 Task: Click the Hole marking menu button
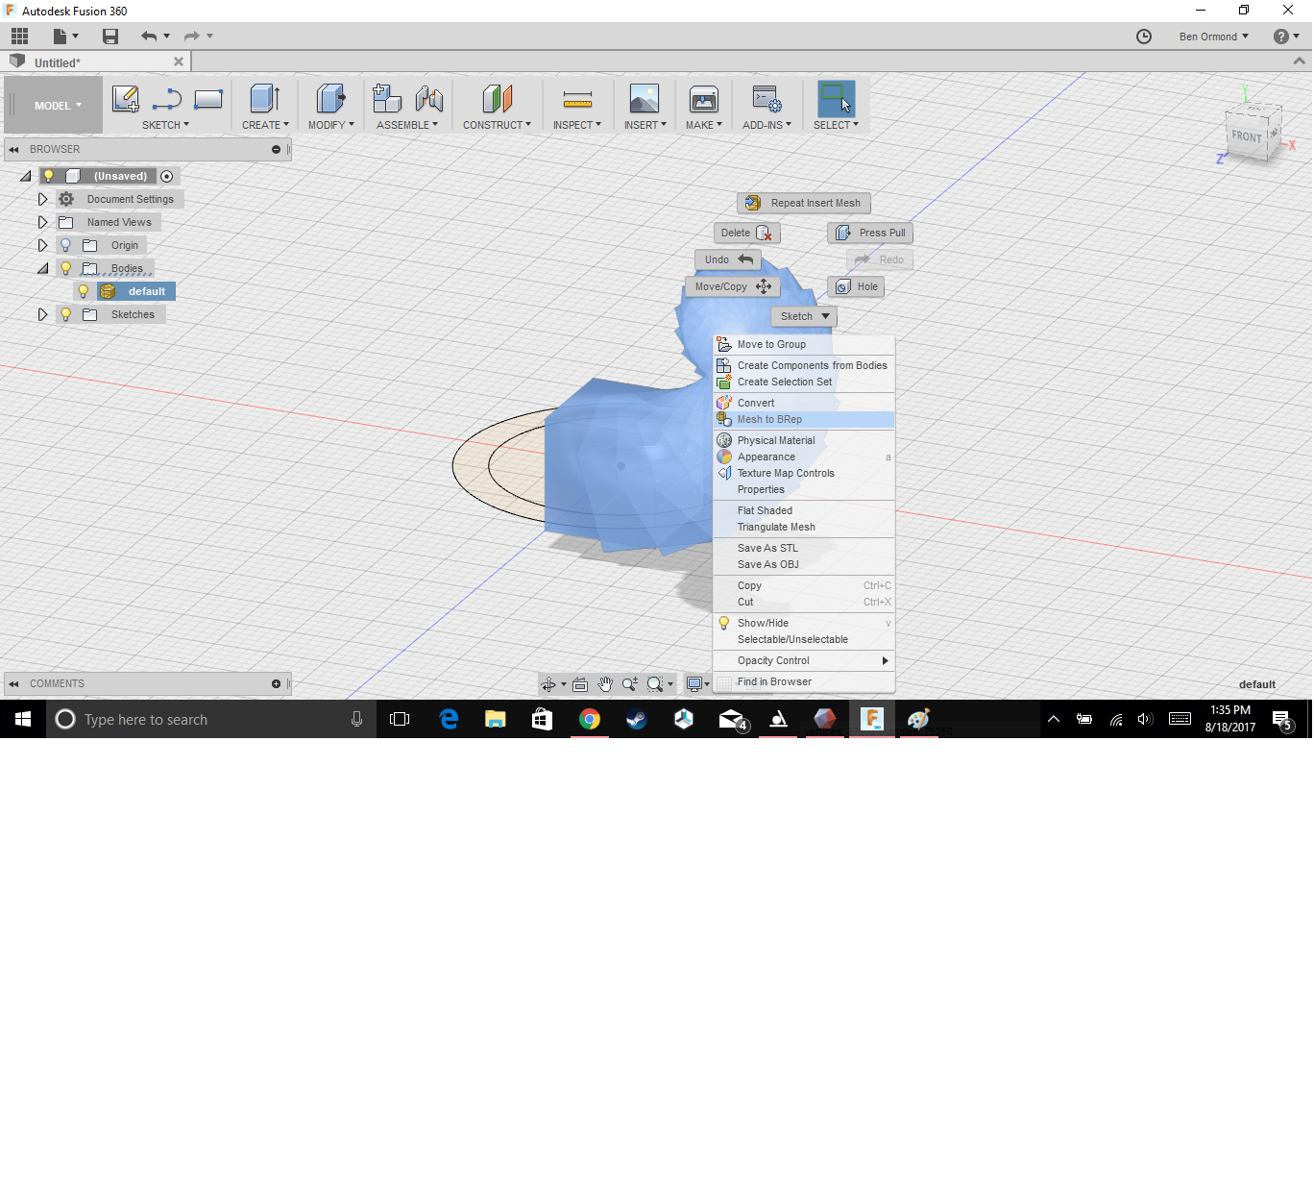(856, 286)
